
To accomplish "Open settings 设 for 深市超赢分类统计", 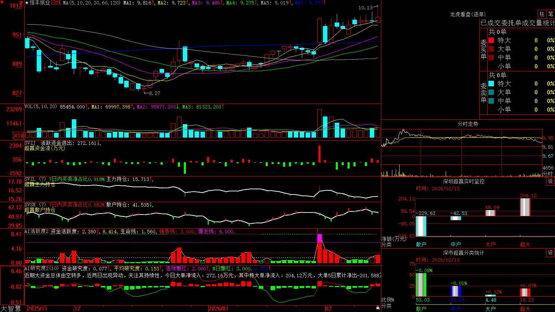I will [550, 253].
